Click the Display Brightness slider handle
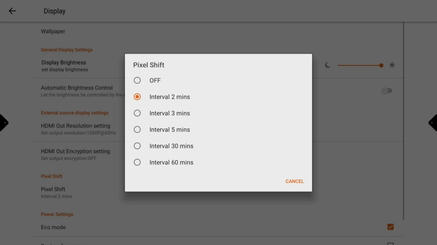 click(x=381, y=65)
